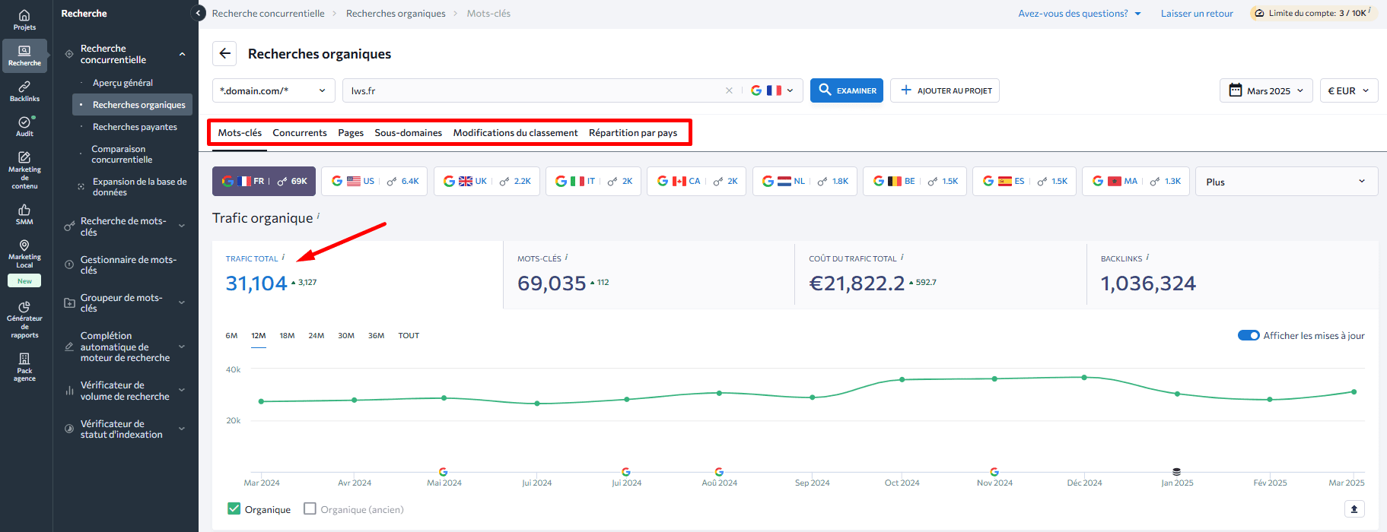Viewport: 1387px width, 532px height.
Task: Open the Recherche sidebar section
Action: tap(24, 56)
